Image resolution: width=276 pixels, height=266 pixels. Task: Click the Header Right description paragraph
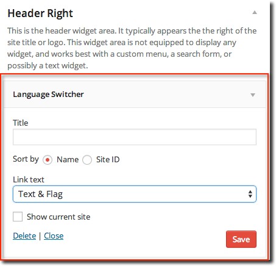coord(132,48)
